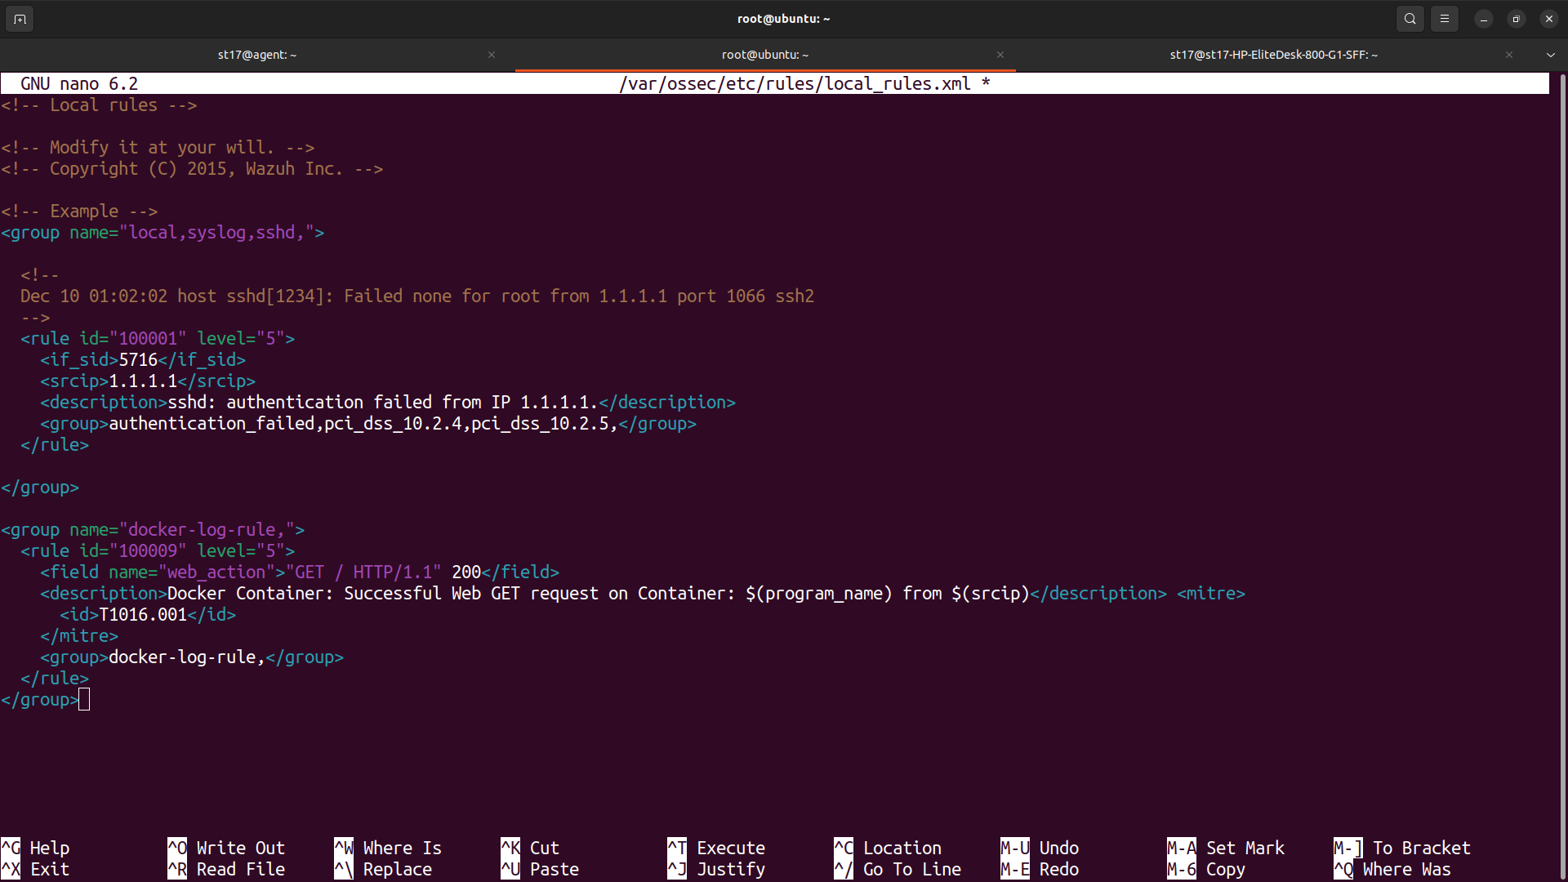Click the ^Q Where Was shortcut
The width and height of the screenshot is (1568, 882).
pyautogui.click(x=1392, y=869)
